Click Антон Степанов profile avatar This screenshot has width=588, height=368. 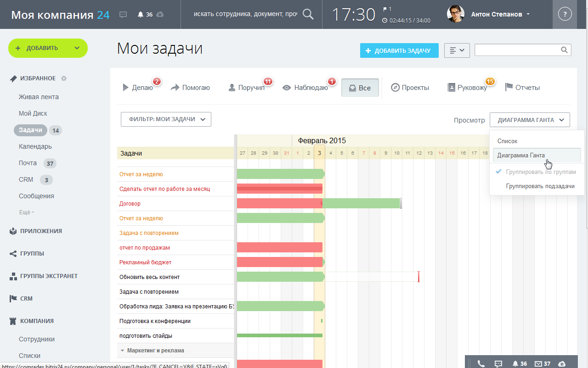[x=455, y=14]
